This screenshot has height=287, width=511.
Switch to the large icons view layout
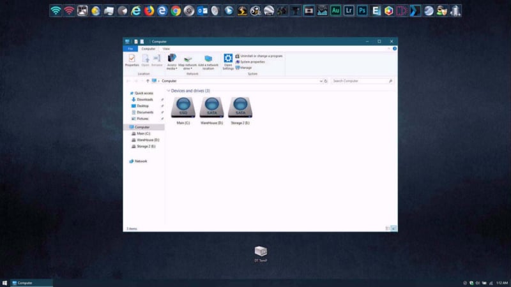tap(393, 228)
